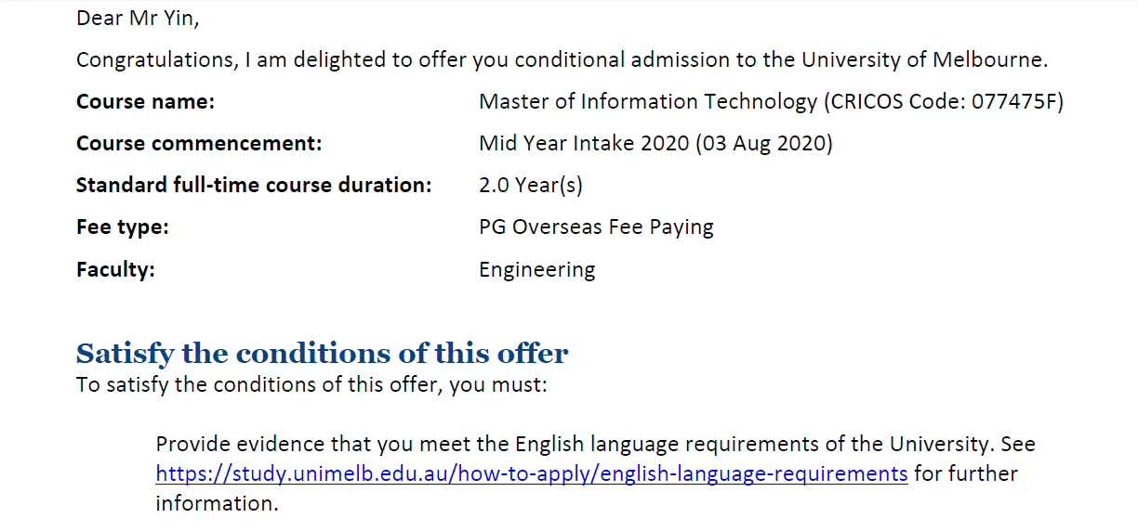Select the 'Fee type:' label

[123, 227]
